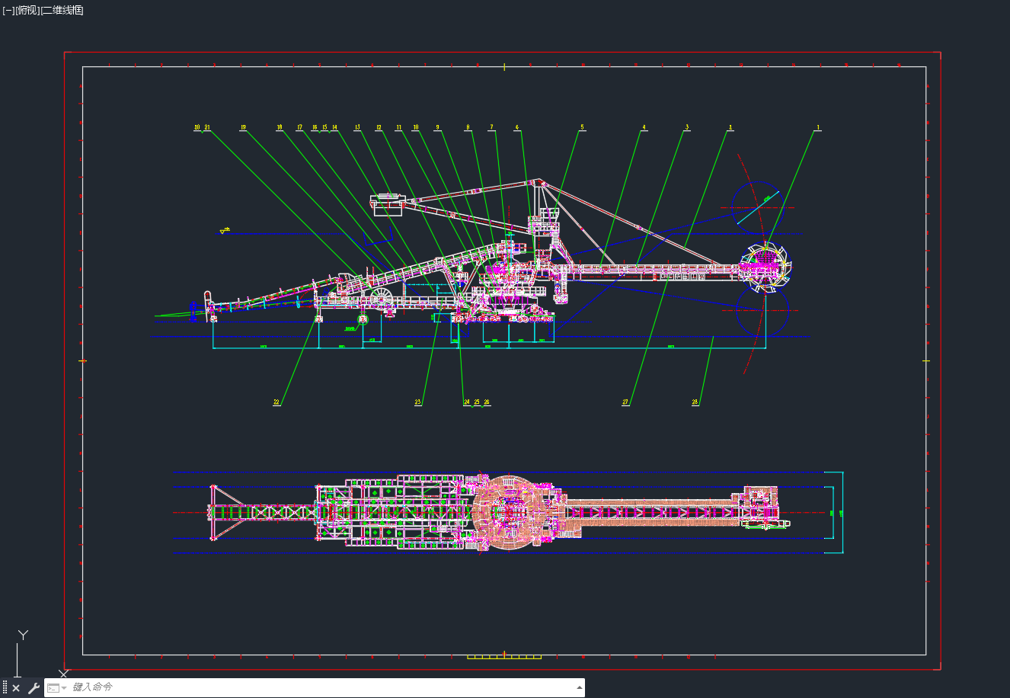Select part balloon number 21
Screen dimensions: 1010x698
click(207, 128)
